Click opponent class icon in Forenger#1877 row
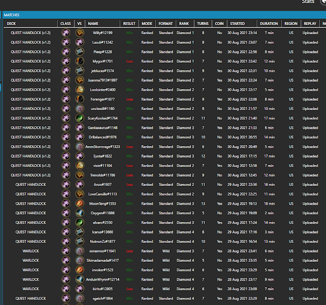The image size is (326, 305). (x=79, y=99)
